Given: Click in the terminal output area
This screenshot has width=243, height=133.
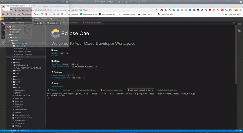Looking at the screenshot, I should pyautogui.click(x=141, y=110).
